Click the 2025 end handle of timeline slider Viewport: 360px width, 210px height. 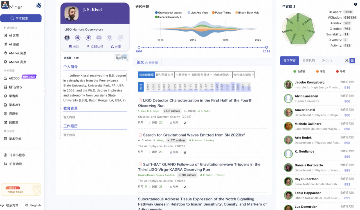tap(267, 47)
